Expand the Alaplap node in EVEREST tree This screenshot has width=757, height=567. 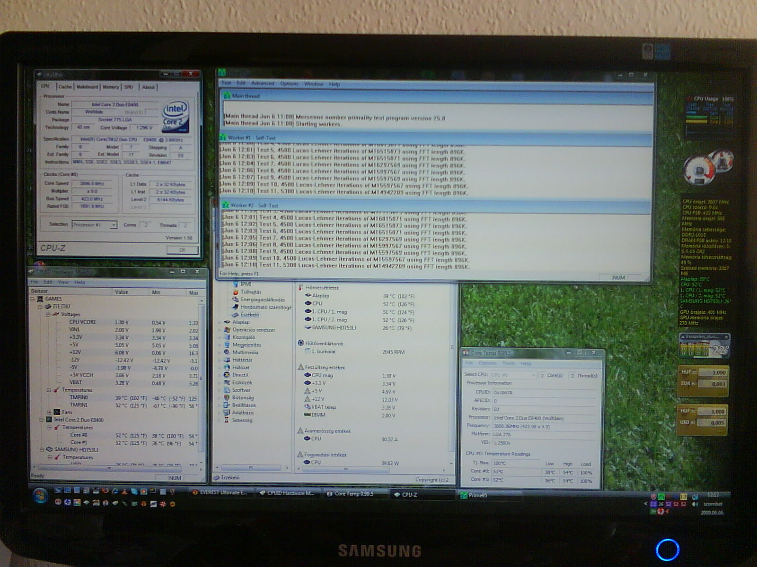click(x=220, y=322)
